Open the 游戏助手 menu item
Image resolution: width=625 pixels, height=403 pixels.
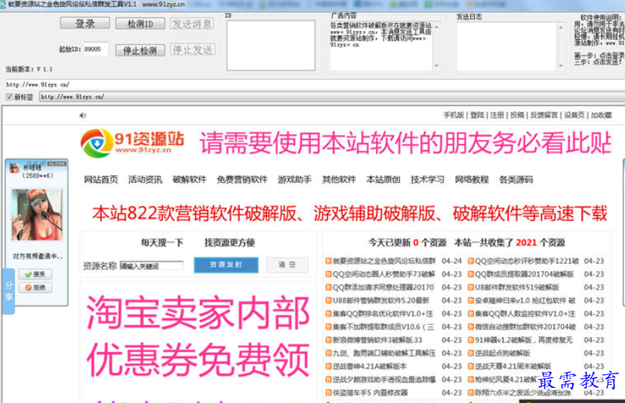tap(295, 179)
